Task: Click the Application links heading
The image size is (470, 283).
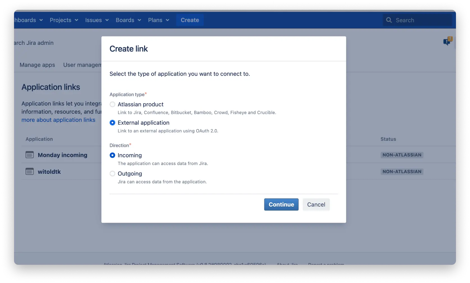Action: 51,87
